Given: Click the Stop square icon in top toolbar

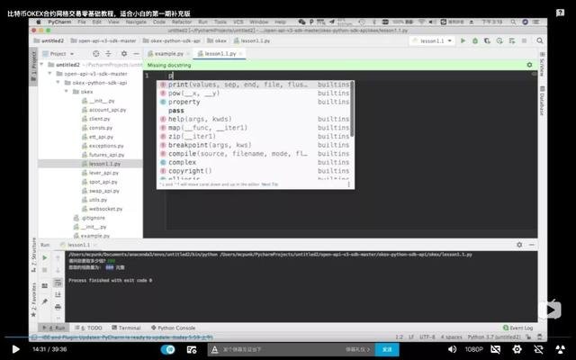Looking at the screenshot, I should click(524, 40).
